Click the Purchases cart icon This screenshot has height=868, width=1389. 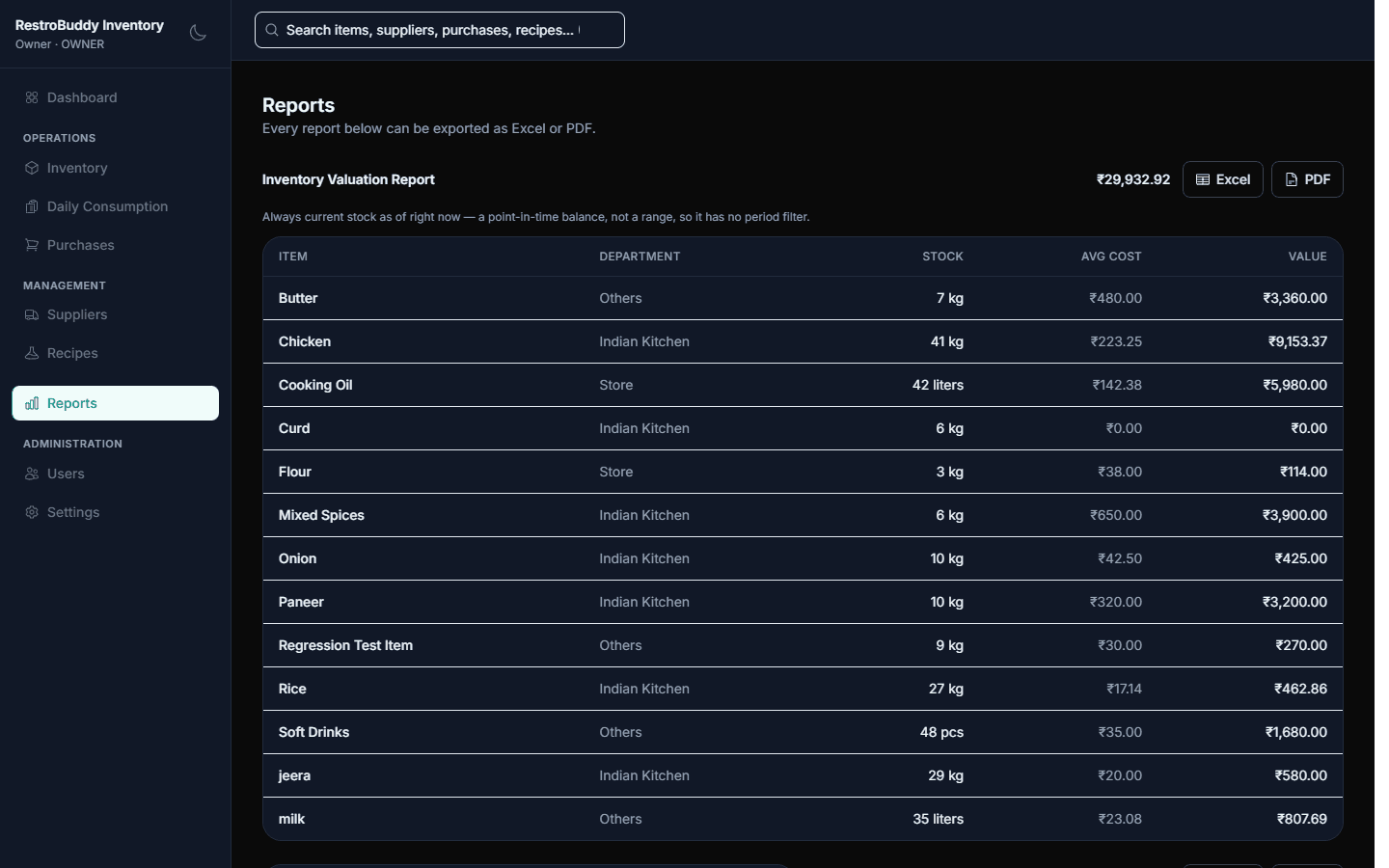pos(32,245)
